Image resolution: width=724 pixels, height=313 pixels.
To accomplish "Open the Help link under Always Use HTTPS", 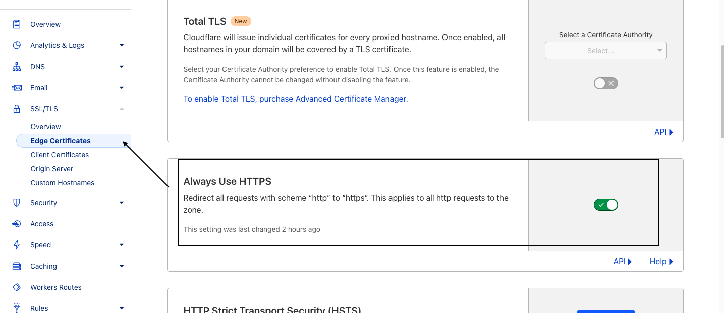I will (x=661, y=262).
